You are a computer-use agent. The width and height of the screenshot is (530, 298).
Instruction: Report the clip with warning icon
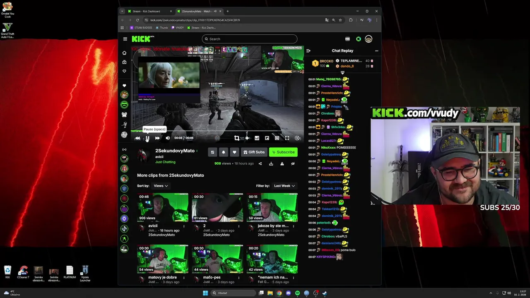[282, 163]
